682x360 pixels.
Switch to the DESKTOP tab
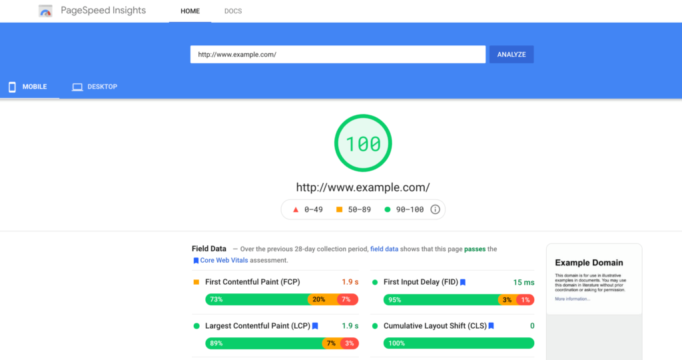pyautogui.click(x=95, y=87)
